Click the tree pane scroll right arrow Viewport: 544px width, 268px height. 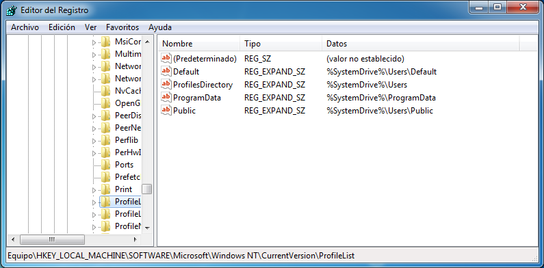(135, 239)
